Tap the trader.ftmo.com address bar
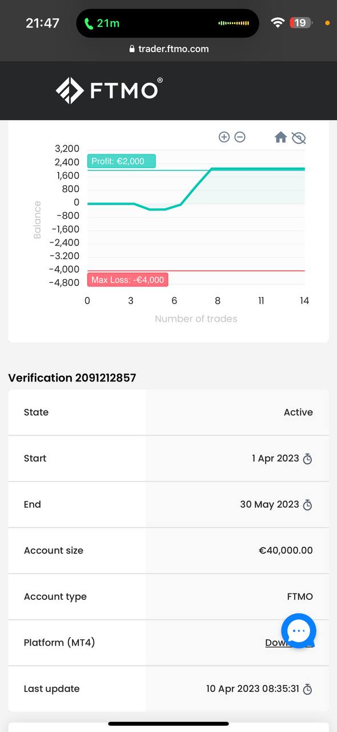This screenshot has width=337, height=732. point(168,49)
